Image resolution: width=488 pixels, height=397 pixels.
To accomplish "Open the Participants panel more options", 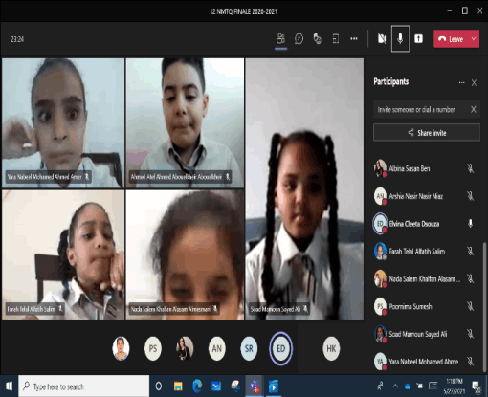I will click(461, 82).
